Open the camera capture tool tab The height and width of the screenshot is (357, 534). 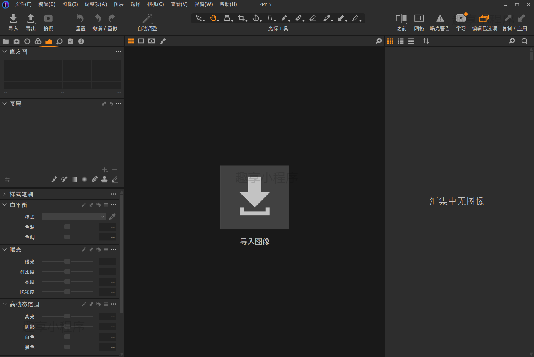pos(17,41)
